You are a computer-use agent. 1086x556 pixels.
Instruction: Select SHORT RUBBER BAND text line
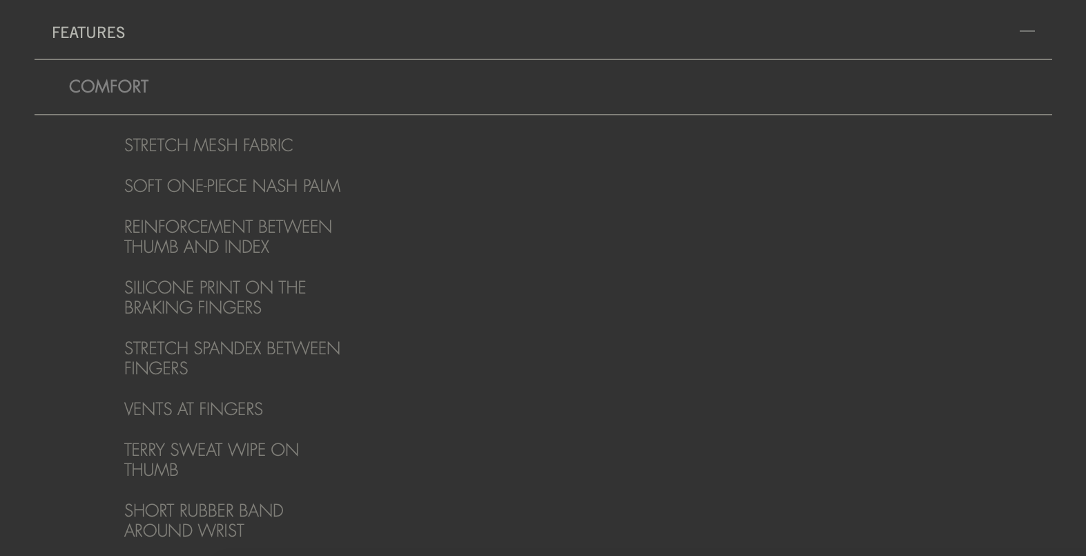tap(204, 510)
